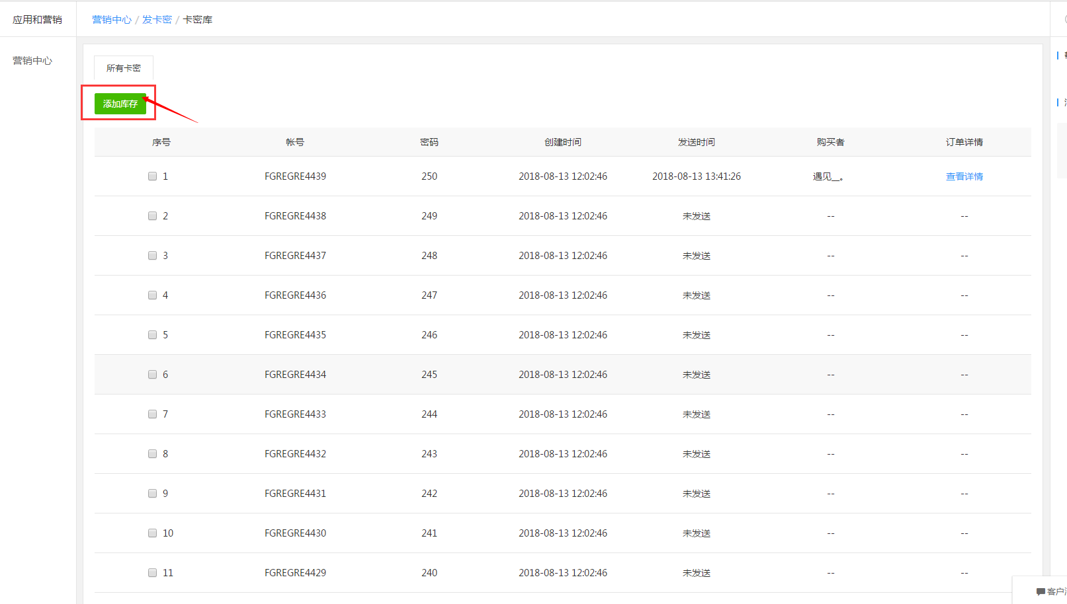Toggle the row 5 checkbox
This screenshot has height=604, width=1067.
[x=153, y=335]
